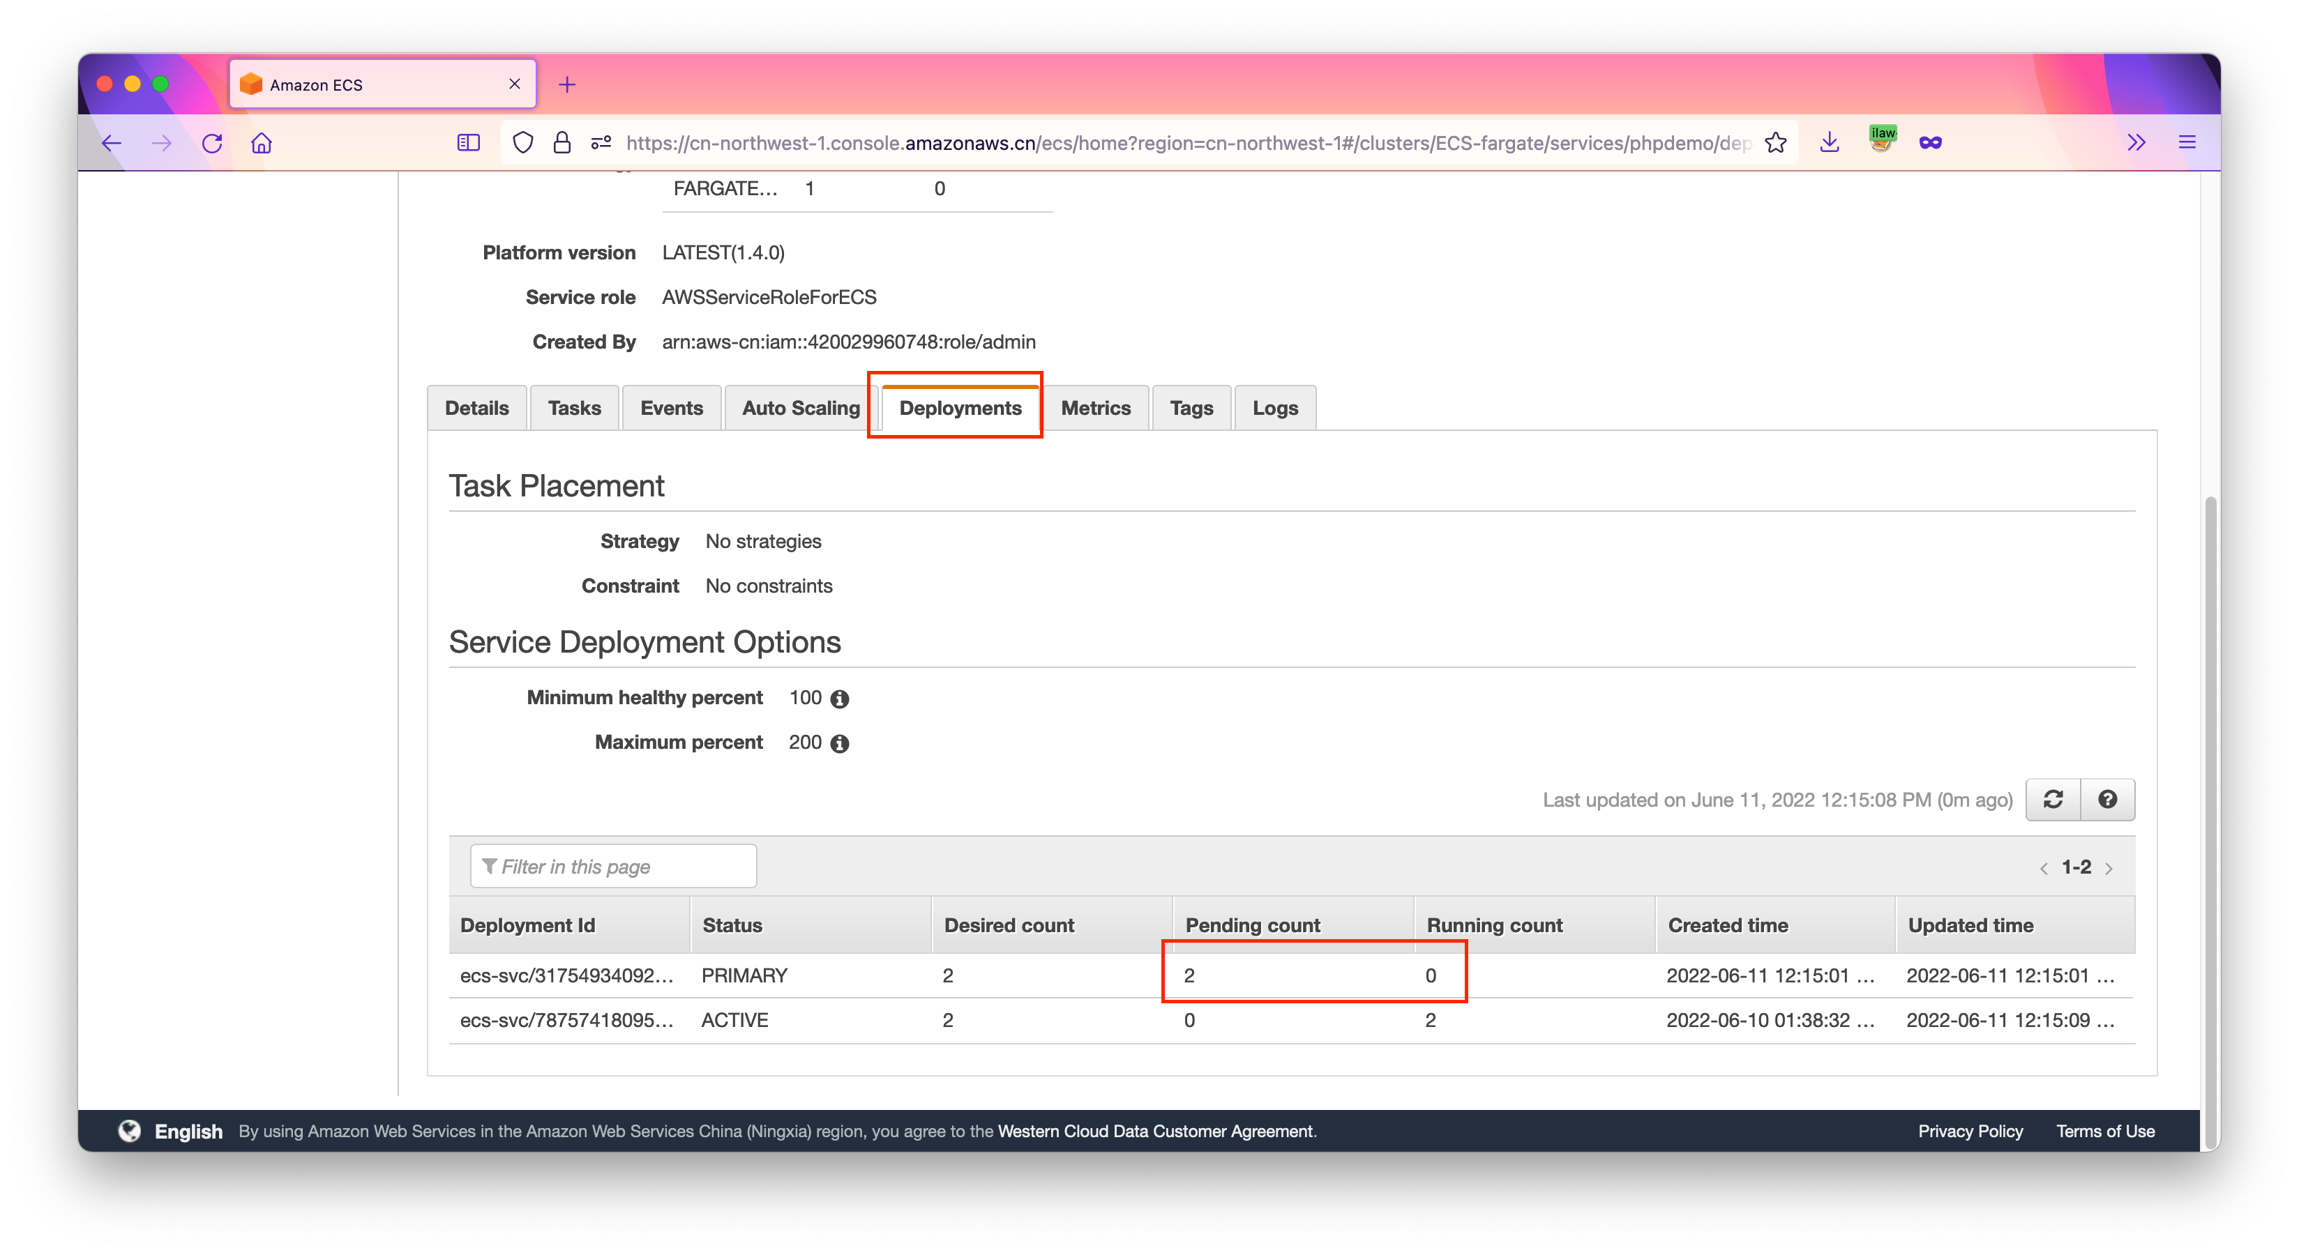Viewport: 2299px width, 1255px height.
Task: Toggle the sidebar panel icon in toolbar
Action: coord(469,143)
